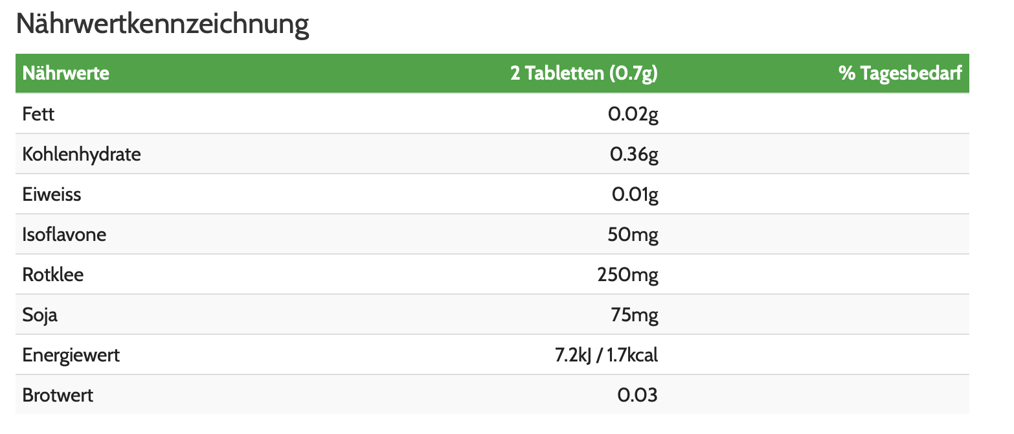This screenshot has height=434, width=1014.
Task: Click the 75mg Soja value
Action: 634,315
